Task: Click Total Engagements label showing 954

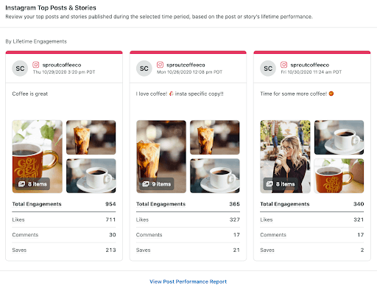Action: (x=37, y=204)
